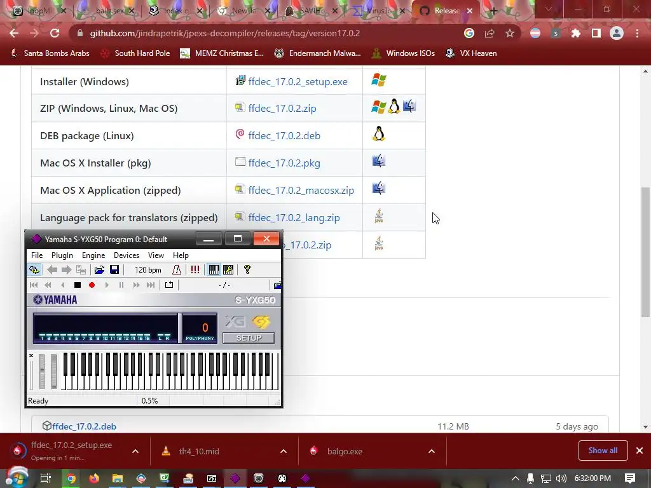
Task: Click the ffdec_17.0.2_lang.zip link
Action: tap(294, 218)
